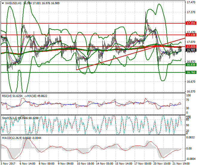
Task: Click the MACD(12,26,9) indicator label
Action: point(12,138)
